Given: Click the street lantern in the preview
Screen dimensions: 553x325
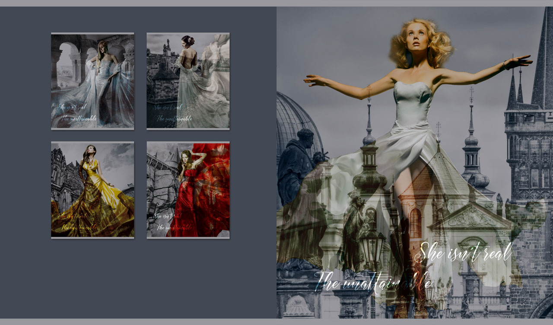Looking at the screenshot, I should point(372,246).
